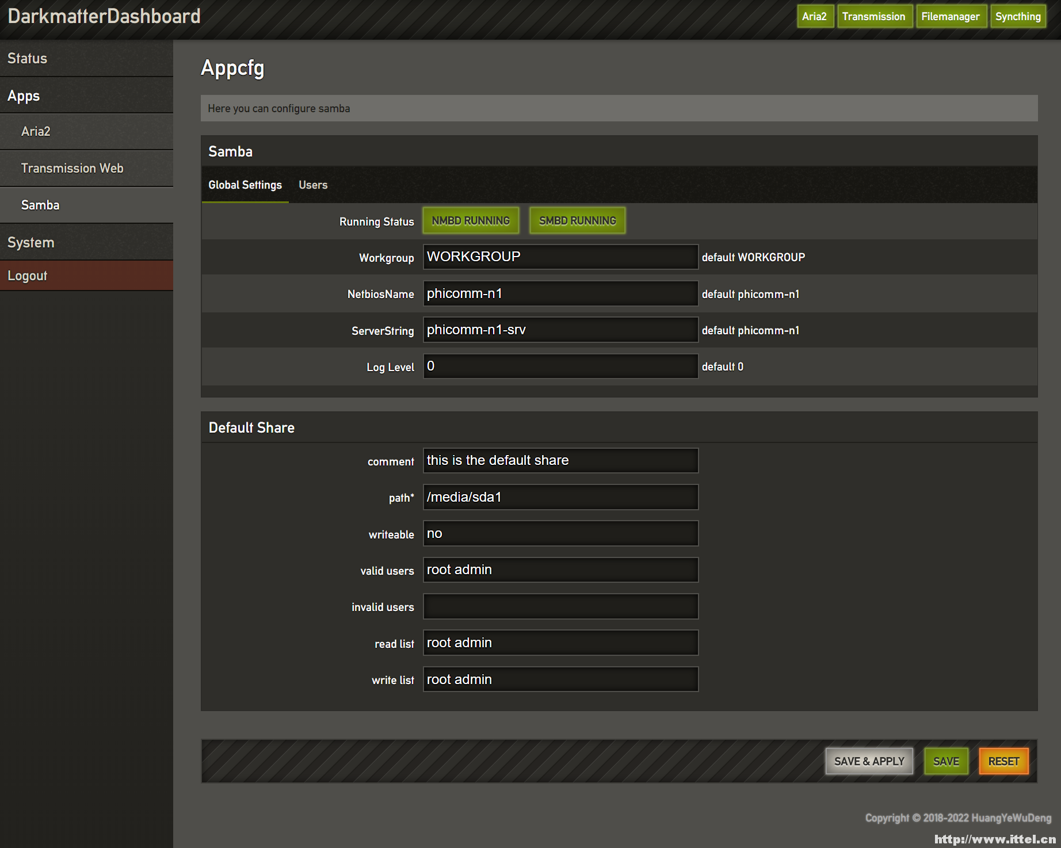Collapse the Apps sidebar section

[86, 96]
